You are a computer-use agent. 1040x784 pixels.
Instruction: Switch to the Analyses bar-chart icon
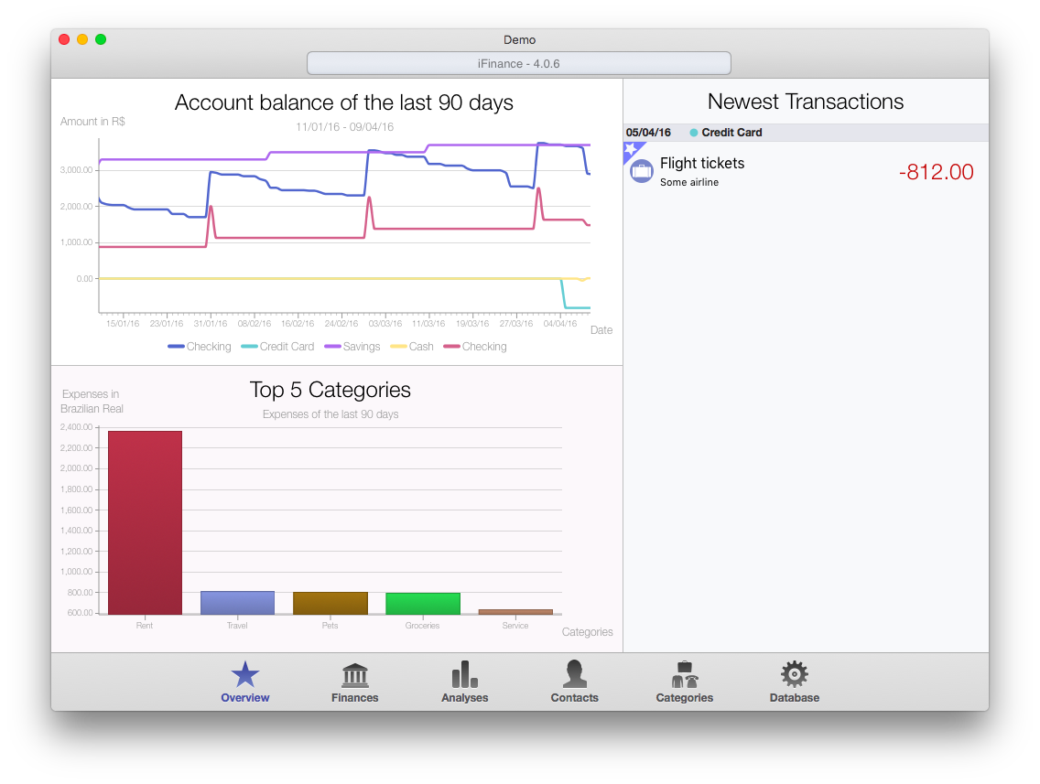[464, 682]
